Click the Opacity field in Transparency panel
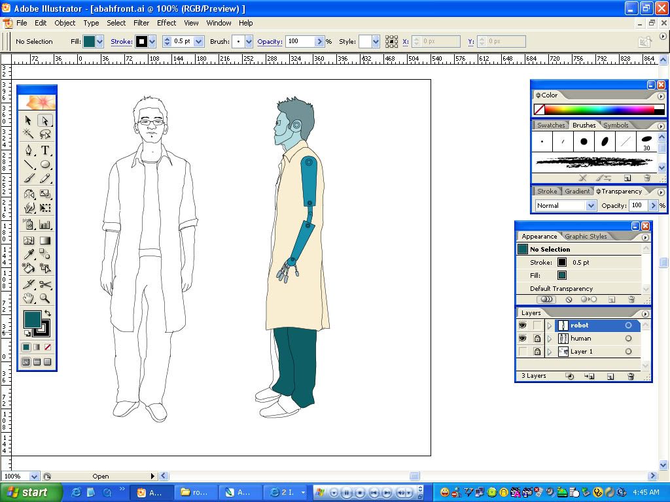670x502 pixels. (x=638, y=206)
